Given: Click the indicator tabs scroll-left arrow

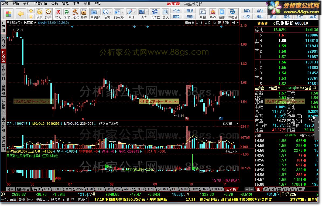Looking at the screenshot, I should coord(247,189).
